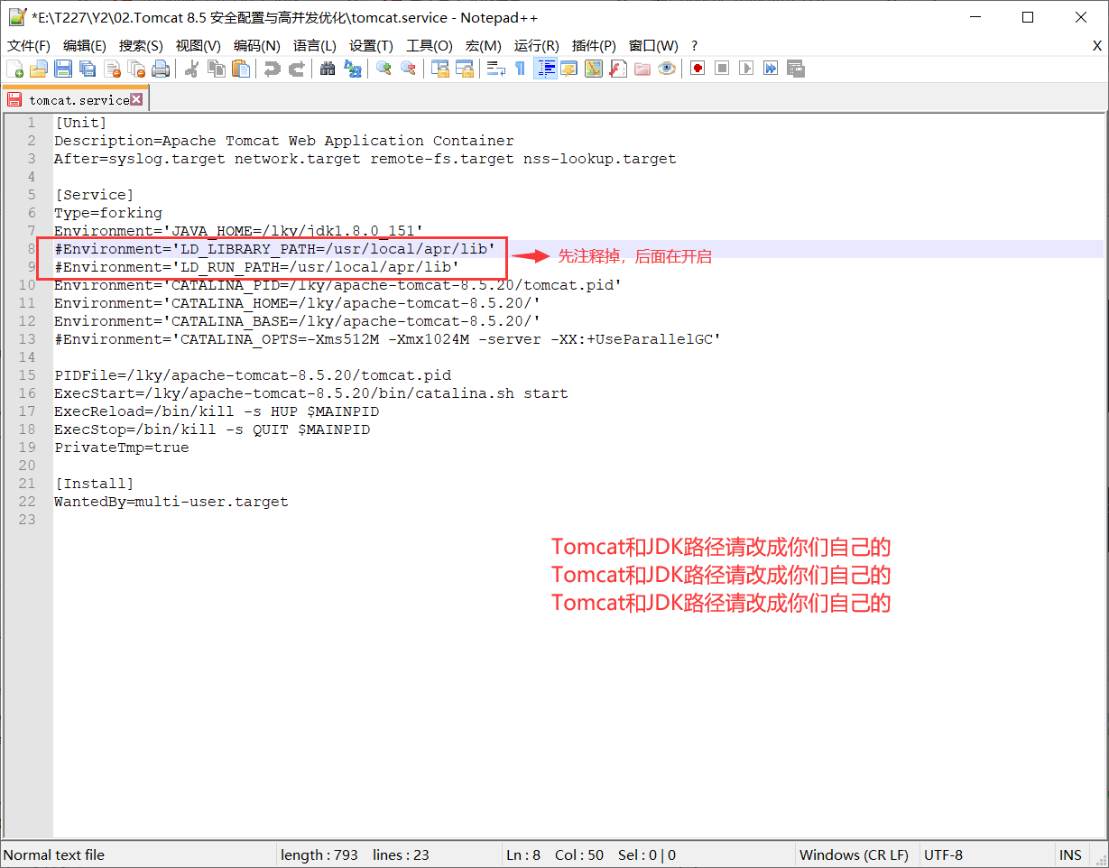Save the current file via toolbar
This screenshot has height=868, width=1109.
pyautogui.click(x=63, y=69)
